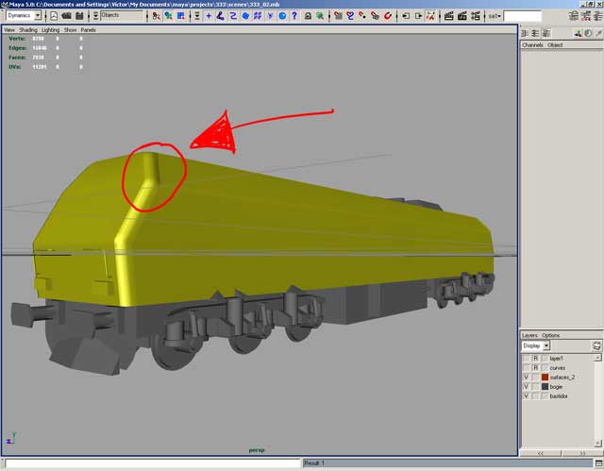Viewport: 604px width, 471px height.
Task: Toggle visibility of bogie layer
Action: [526, 386]
